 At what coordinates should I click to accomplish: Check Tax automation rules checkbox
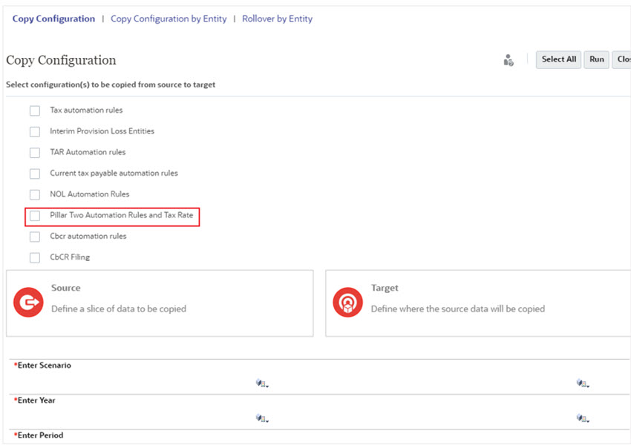[35, 111]
